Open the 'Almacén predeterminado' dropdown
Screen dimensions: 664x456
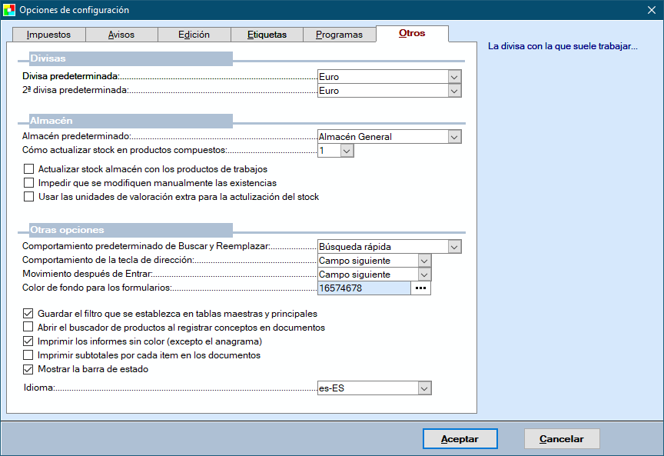point(454,137)
